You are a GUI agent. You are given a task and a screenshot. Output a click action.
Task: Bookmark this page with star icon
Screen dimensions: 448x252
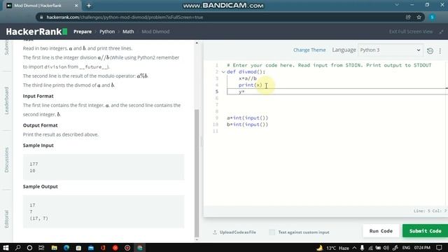tap(419, 17)
